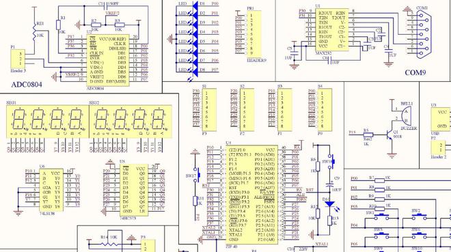Viewport: 451px width, 252px height.
Task: Select the MAX232 chip U1
Action: (x=332, y=29)
